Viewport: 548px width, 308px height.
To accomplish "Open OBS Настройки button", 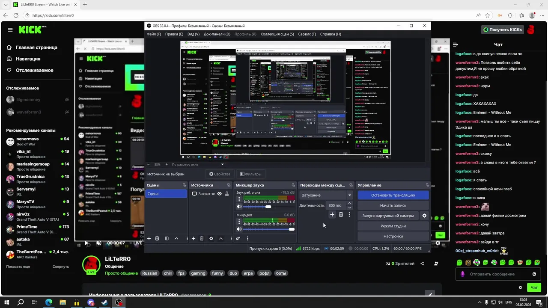I will coord(393,236).
